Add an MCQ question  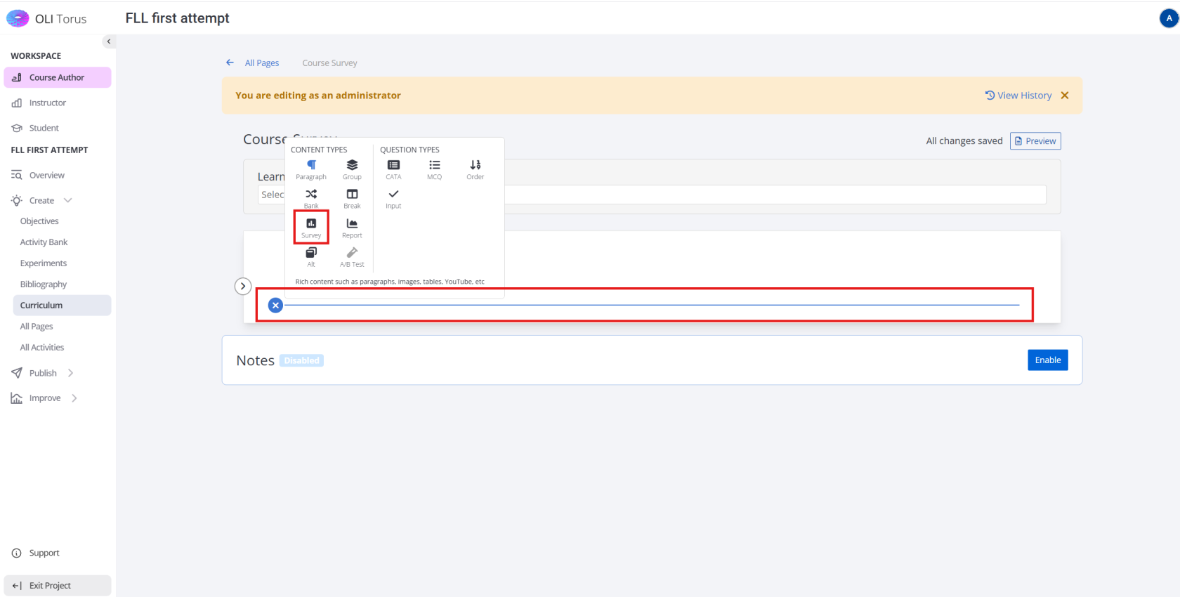434,169
